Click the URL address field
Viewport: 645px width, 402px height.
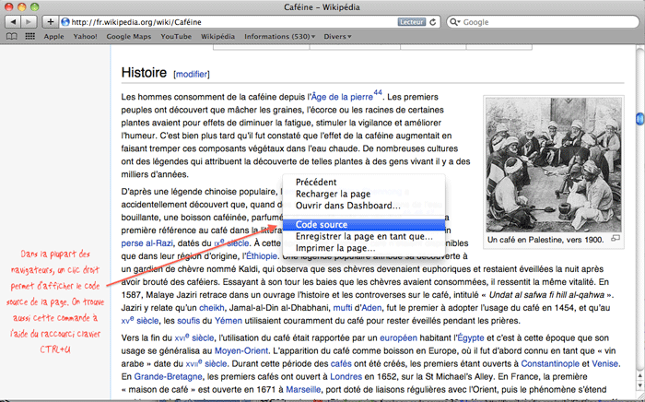click(x=230, y=21)
